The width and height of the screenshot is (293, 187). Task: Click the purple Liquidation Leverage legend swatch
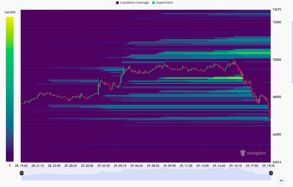tap(117, 3)
